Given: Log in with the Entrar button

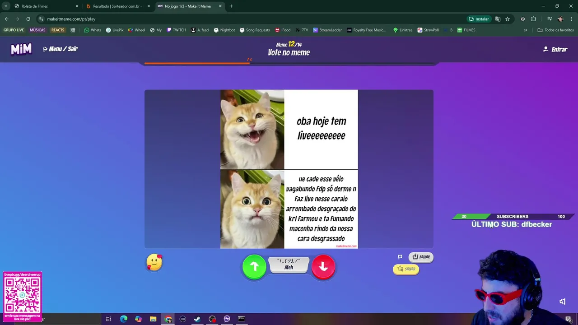Looking at the screenshot, I should tap(555, 49).
